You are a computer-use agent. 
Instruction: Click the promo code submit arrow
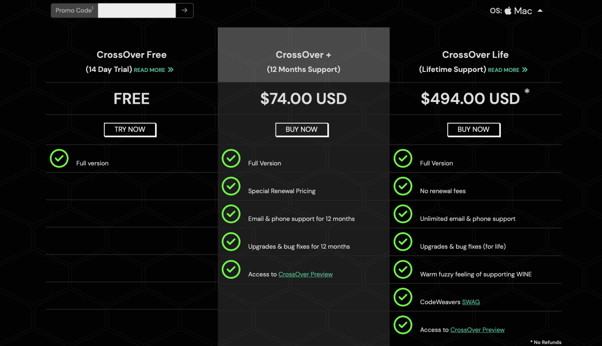pos(184,10)
